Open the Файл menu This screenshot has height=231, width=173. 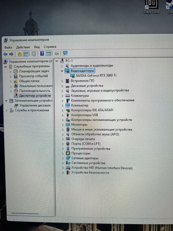(x=8, y=48)
